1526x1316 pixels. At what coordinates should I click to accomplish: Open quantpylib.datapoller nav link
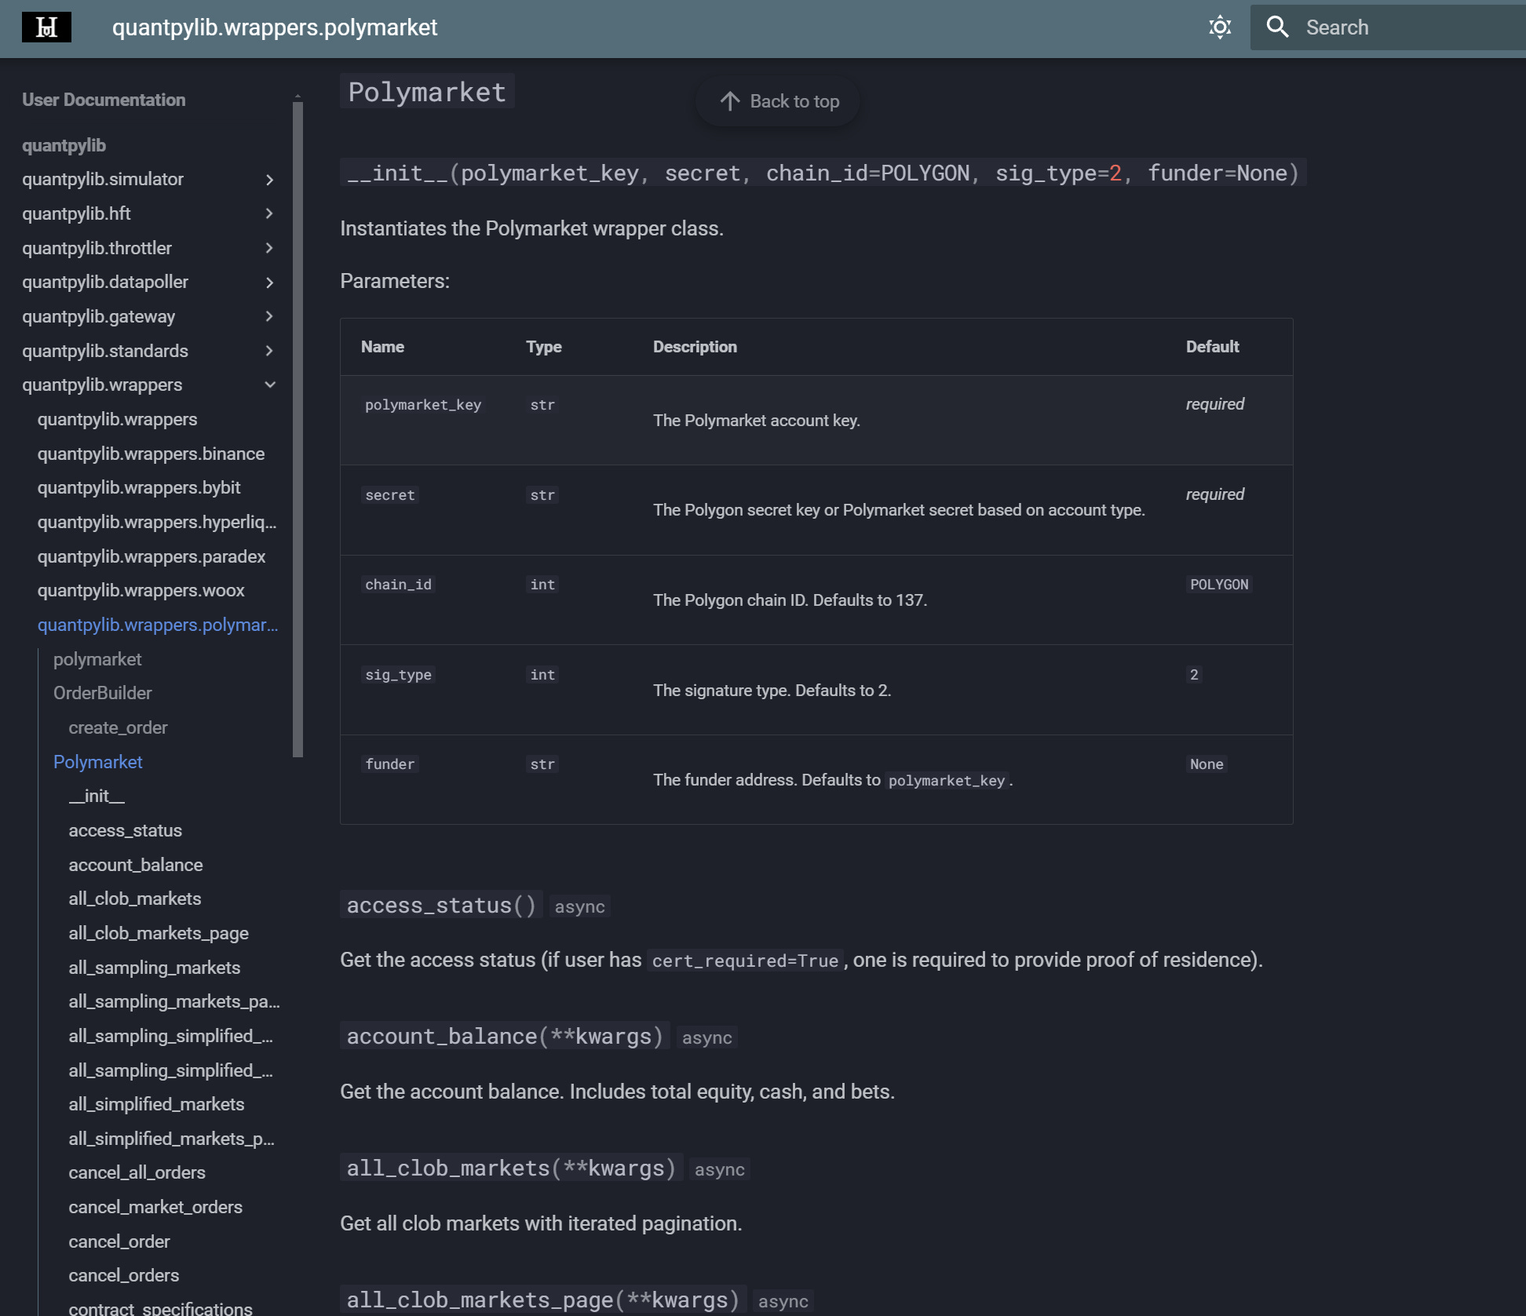105,283
